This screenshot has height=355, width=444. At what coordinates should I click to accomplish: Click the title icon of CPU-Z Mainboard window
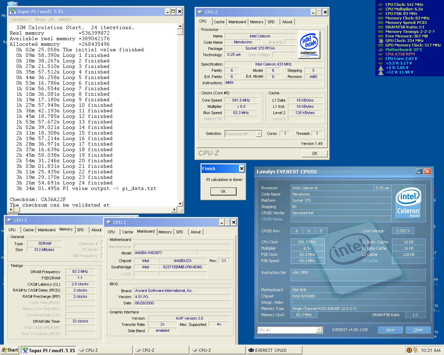pyautogui.click(x=109, y=222)
